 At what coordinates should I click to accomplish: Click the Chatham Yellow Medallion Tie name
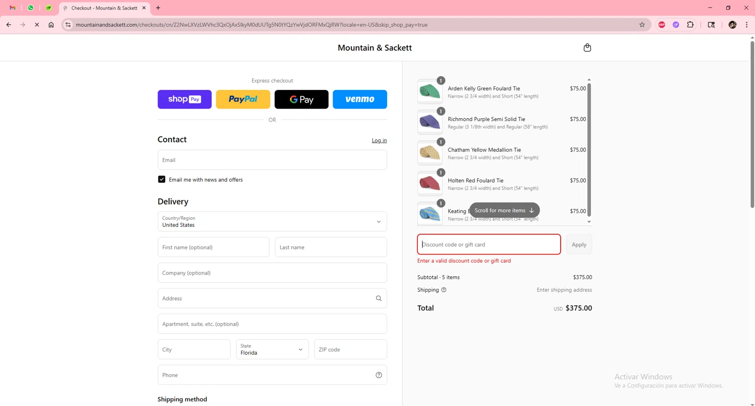484,150
